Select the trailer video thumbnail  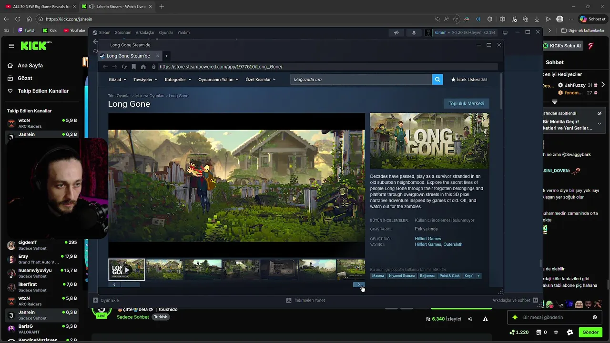127,270
